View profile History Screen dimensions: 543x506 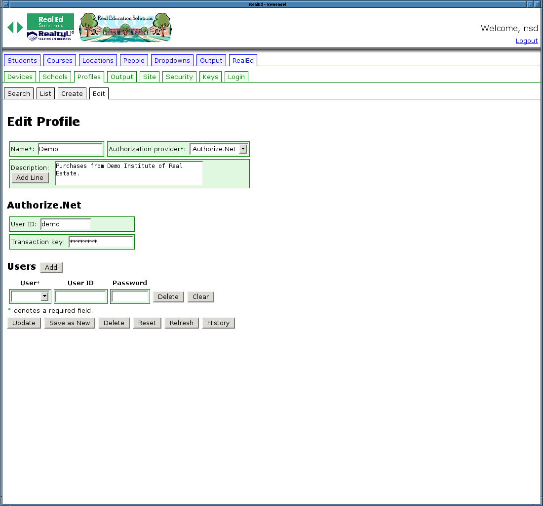218,323
